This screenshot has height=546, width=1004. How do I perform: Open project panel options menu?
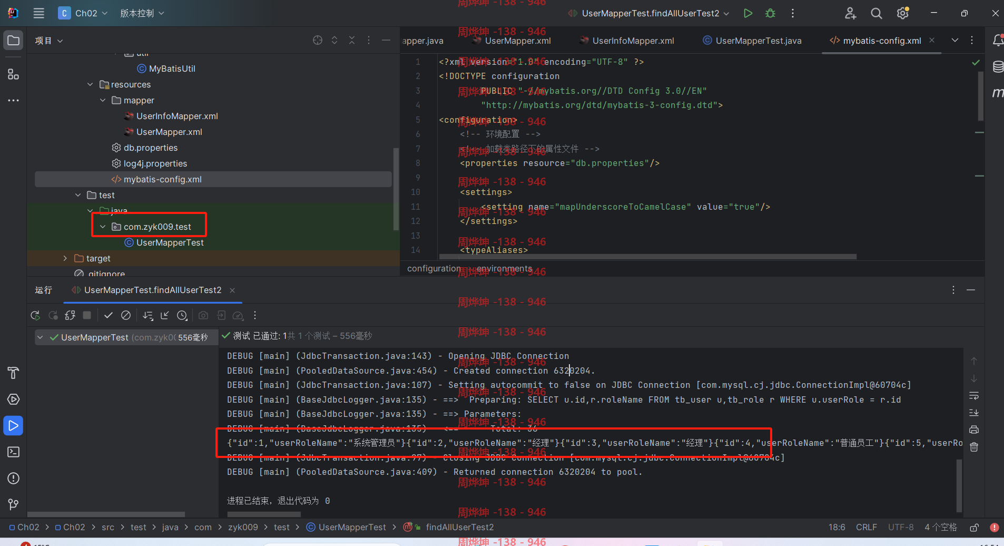(x=369, y=40)
